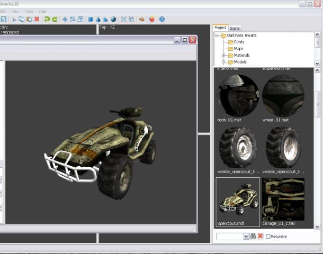Select the Maps folder in tree
Image resolution: width=323 pixels, height=254 pixels.
point(238,49)
